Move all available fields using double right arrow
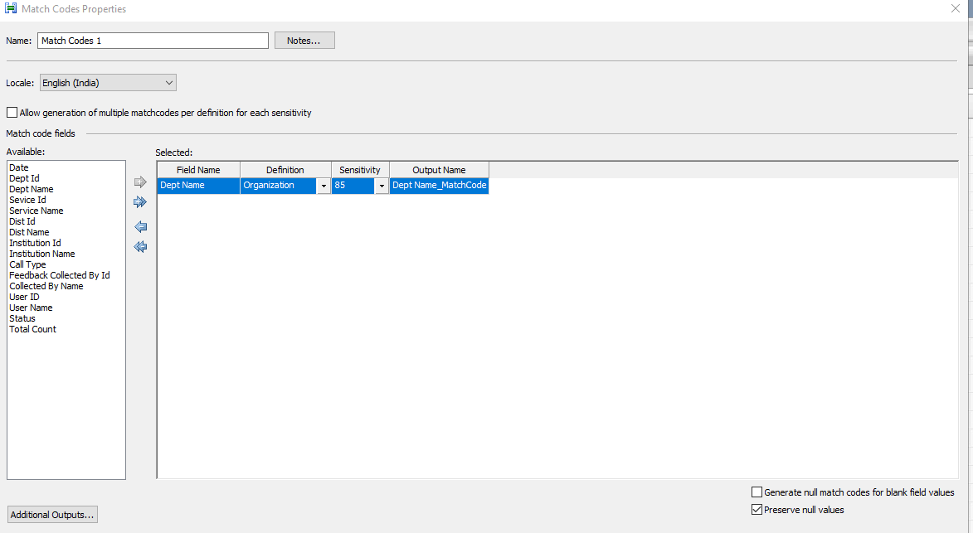The width and height of the screenshot is (973, 533). [140, 201]
